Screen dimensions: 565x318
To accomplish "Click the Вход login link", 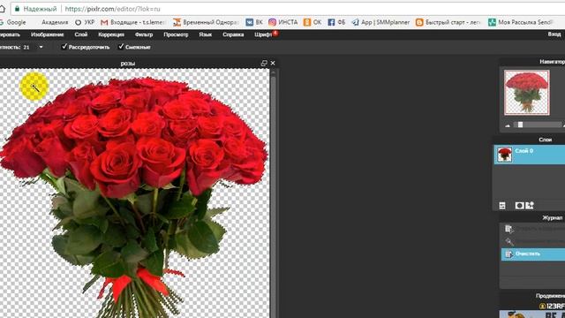I will 554,34.
